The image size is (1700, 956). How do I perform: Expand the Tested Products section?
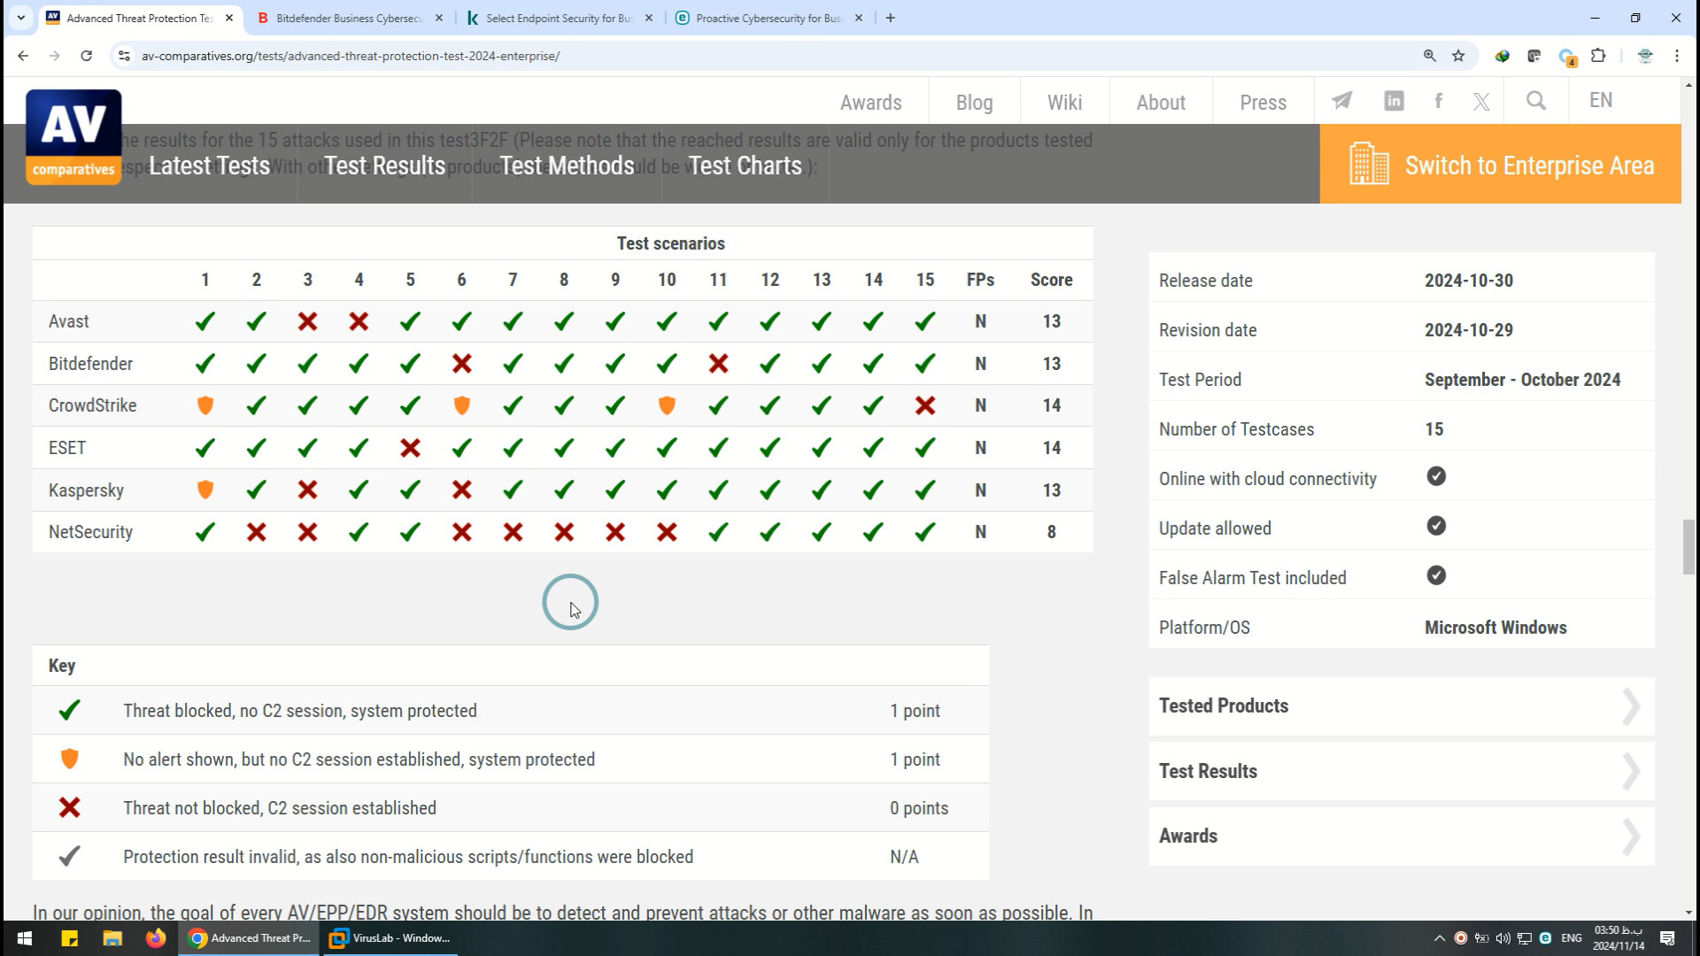[x=1402, y=706]
